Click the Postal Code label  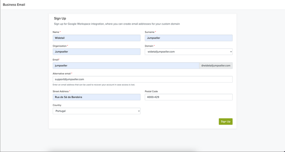(151, 91)
